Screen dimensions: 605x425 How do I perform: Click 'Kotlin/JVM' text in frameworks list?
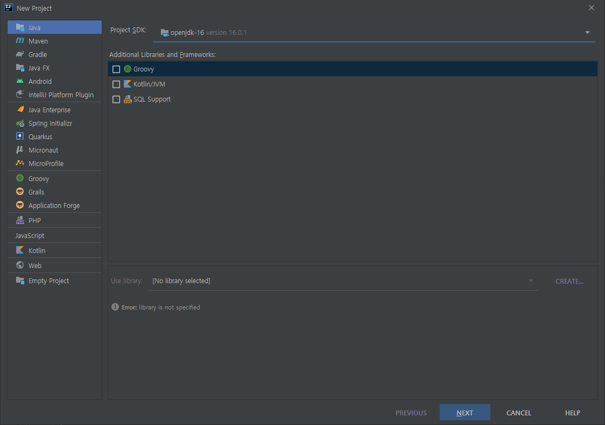coord(149,84)
